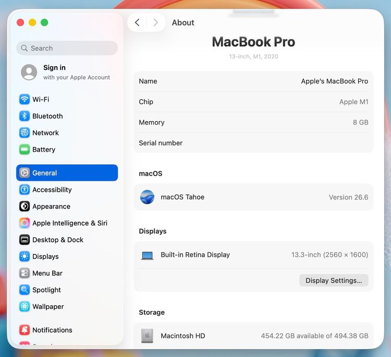The height and width of the screenshot is (357, 391).
Task: Open Desktop & Dock label
Action: coord(57,240)
